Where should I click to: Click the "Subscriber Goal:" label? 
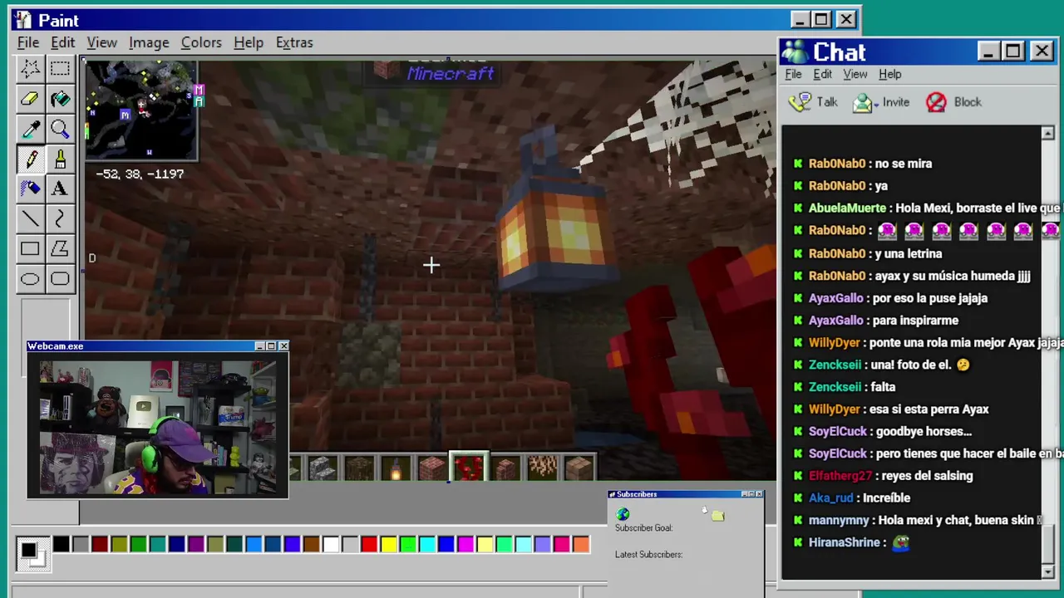643,527
